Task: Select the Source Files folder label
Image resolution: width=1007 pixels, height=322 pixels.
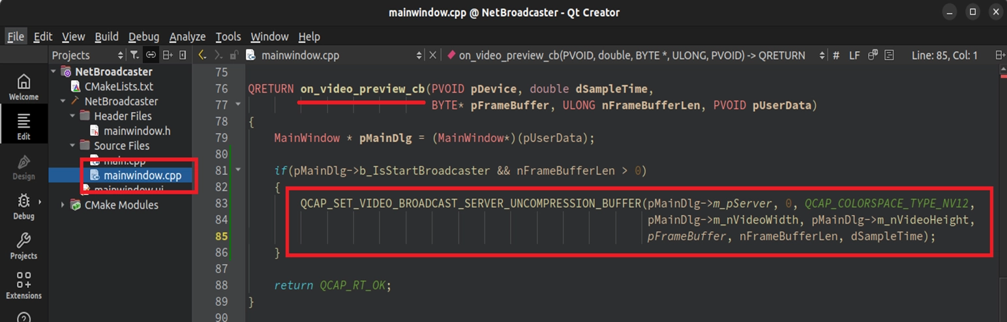Action: click(121, 145)
